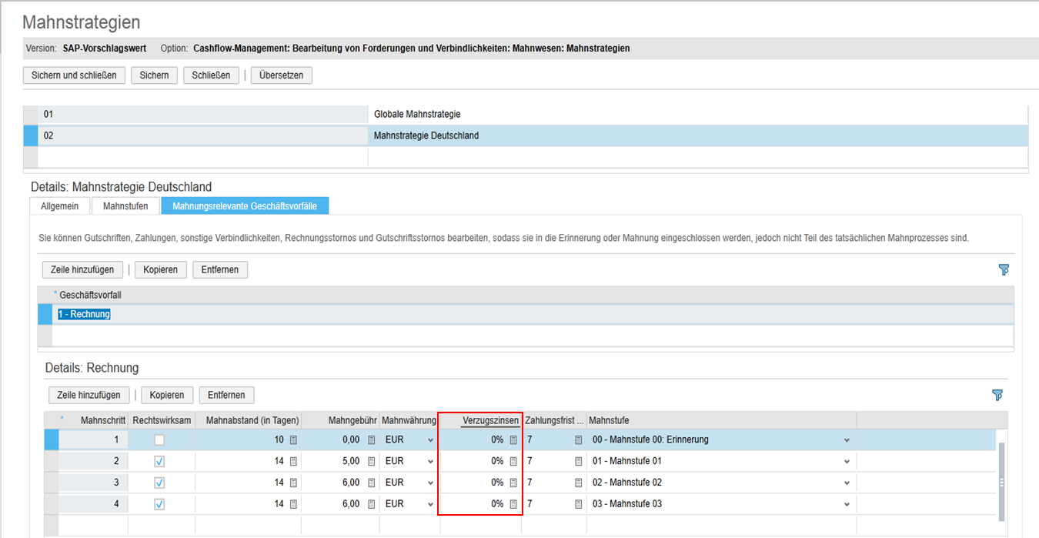Click Entfernen in Geschäftsvorfall section
The height and width of the screenshot is (538, 1039).
click(220, 269)
